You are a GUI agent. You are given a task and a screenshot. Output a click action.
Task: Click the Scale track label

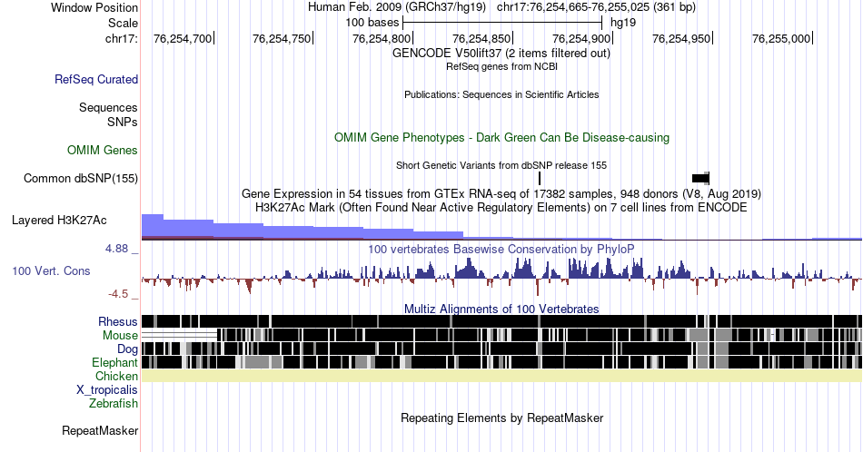[123, 23]
